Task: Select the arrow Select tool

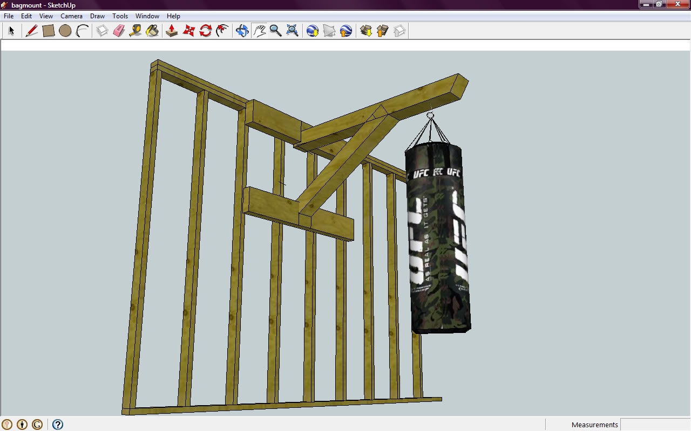Action: tap(11, 31)
